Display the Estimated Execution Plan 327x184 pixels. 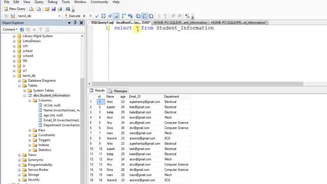tap(103, 16)
